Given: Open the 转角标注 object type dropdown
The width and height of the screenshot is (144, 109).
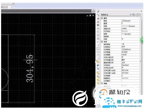Looking at the screenshot, I should pos(130,15).
